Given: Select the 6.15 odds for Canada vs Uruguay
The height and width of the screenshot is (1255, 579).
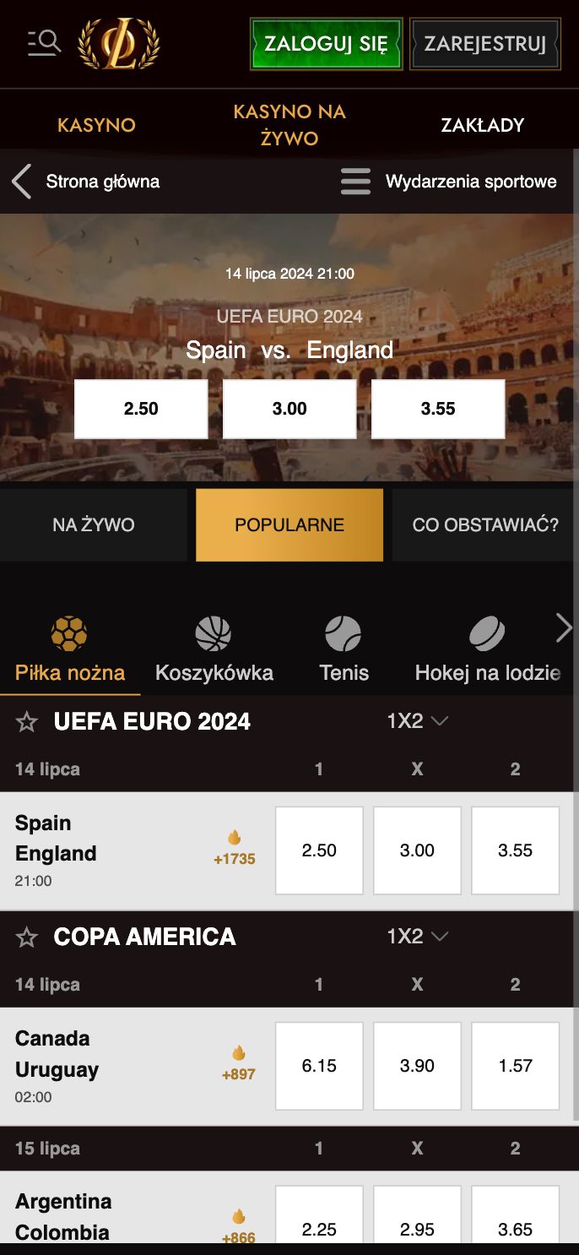Looking at the screenshot, I should tap(319, 1065).
